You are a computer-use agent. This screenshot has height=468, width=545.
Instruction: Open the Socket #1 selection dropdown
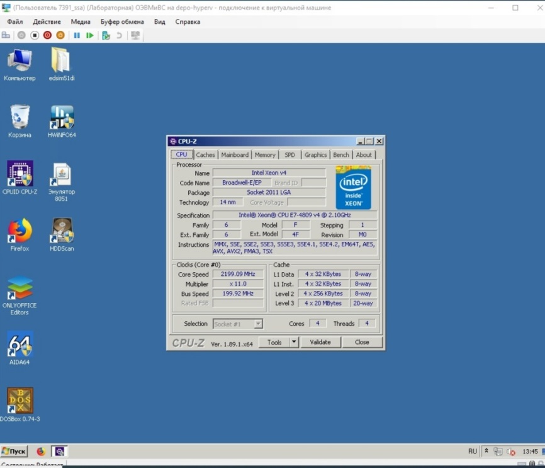click(238, 324)
